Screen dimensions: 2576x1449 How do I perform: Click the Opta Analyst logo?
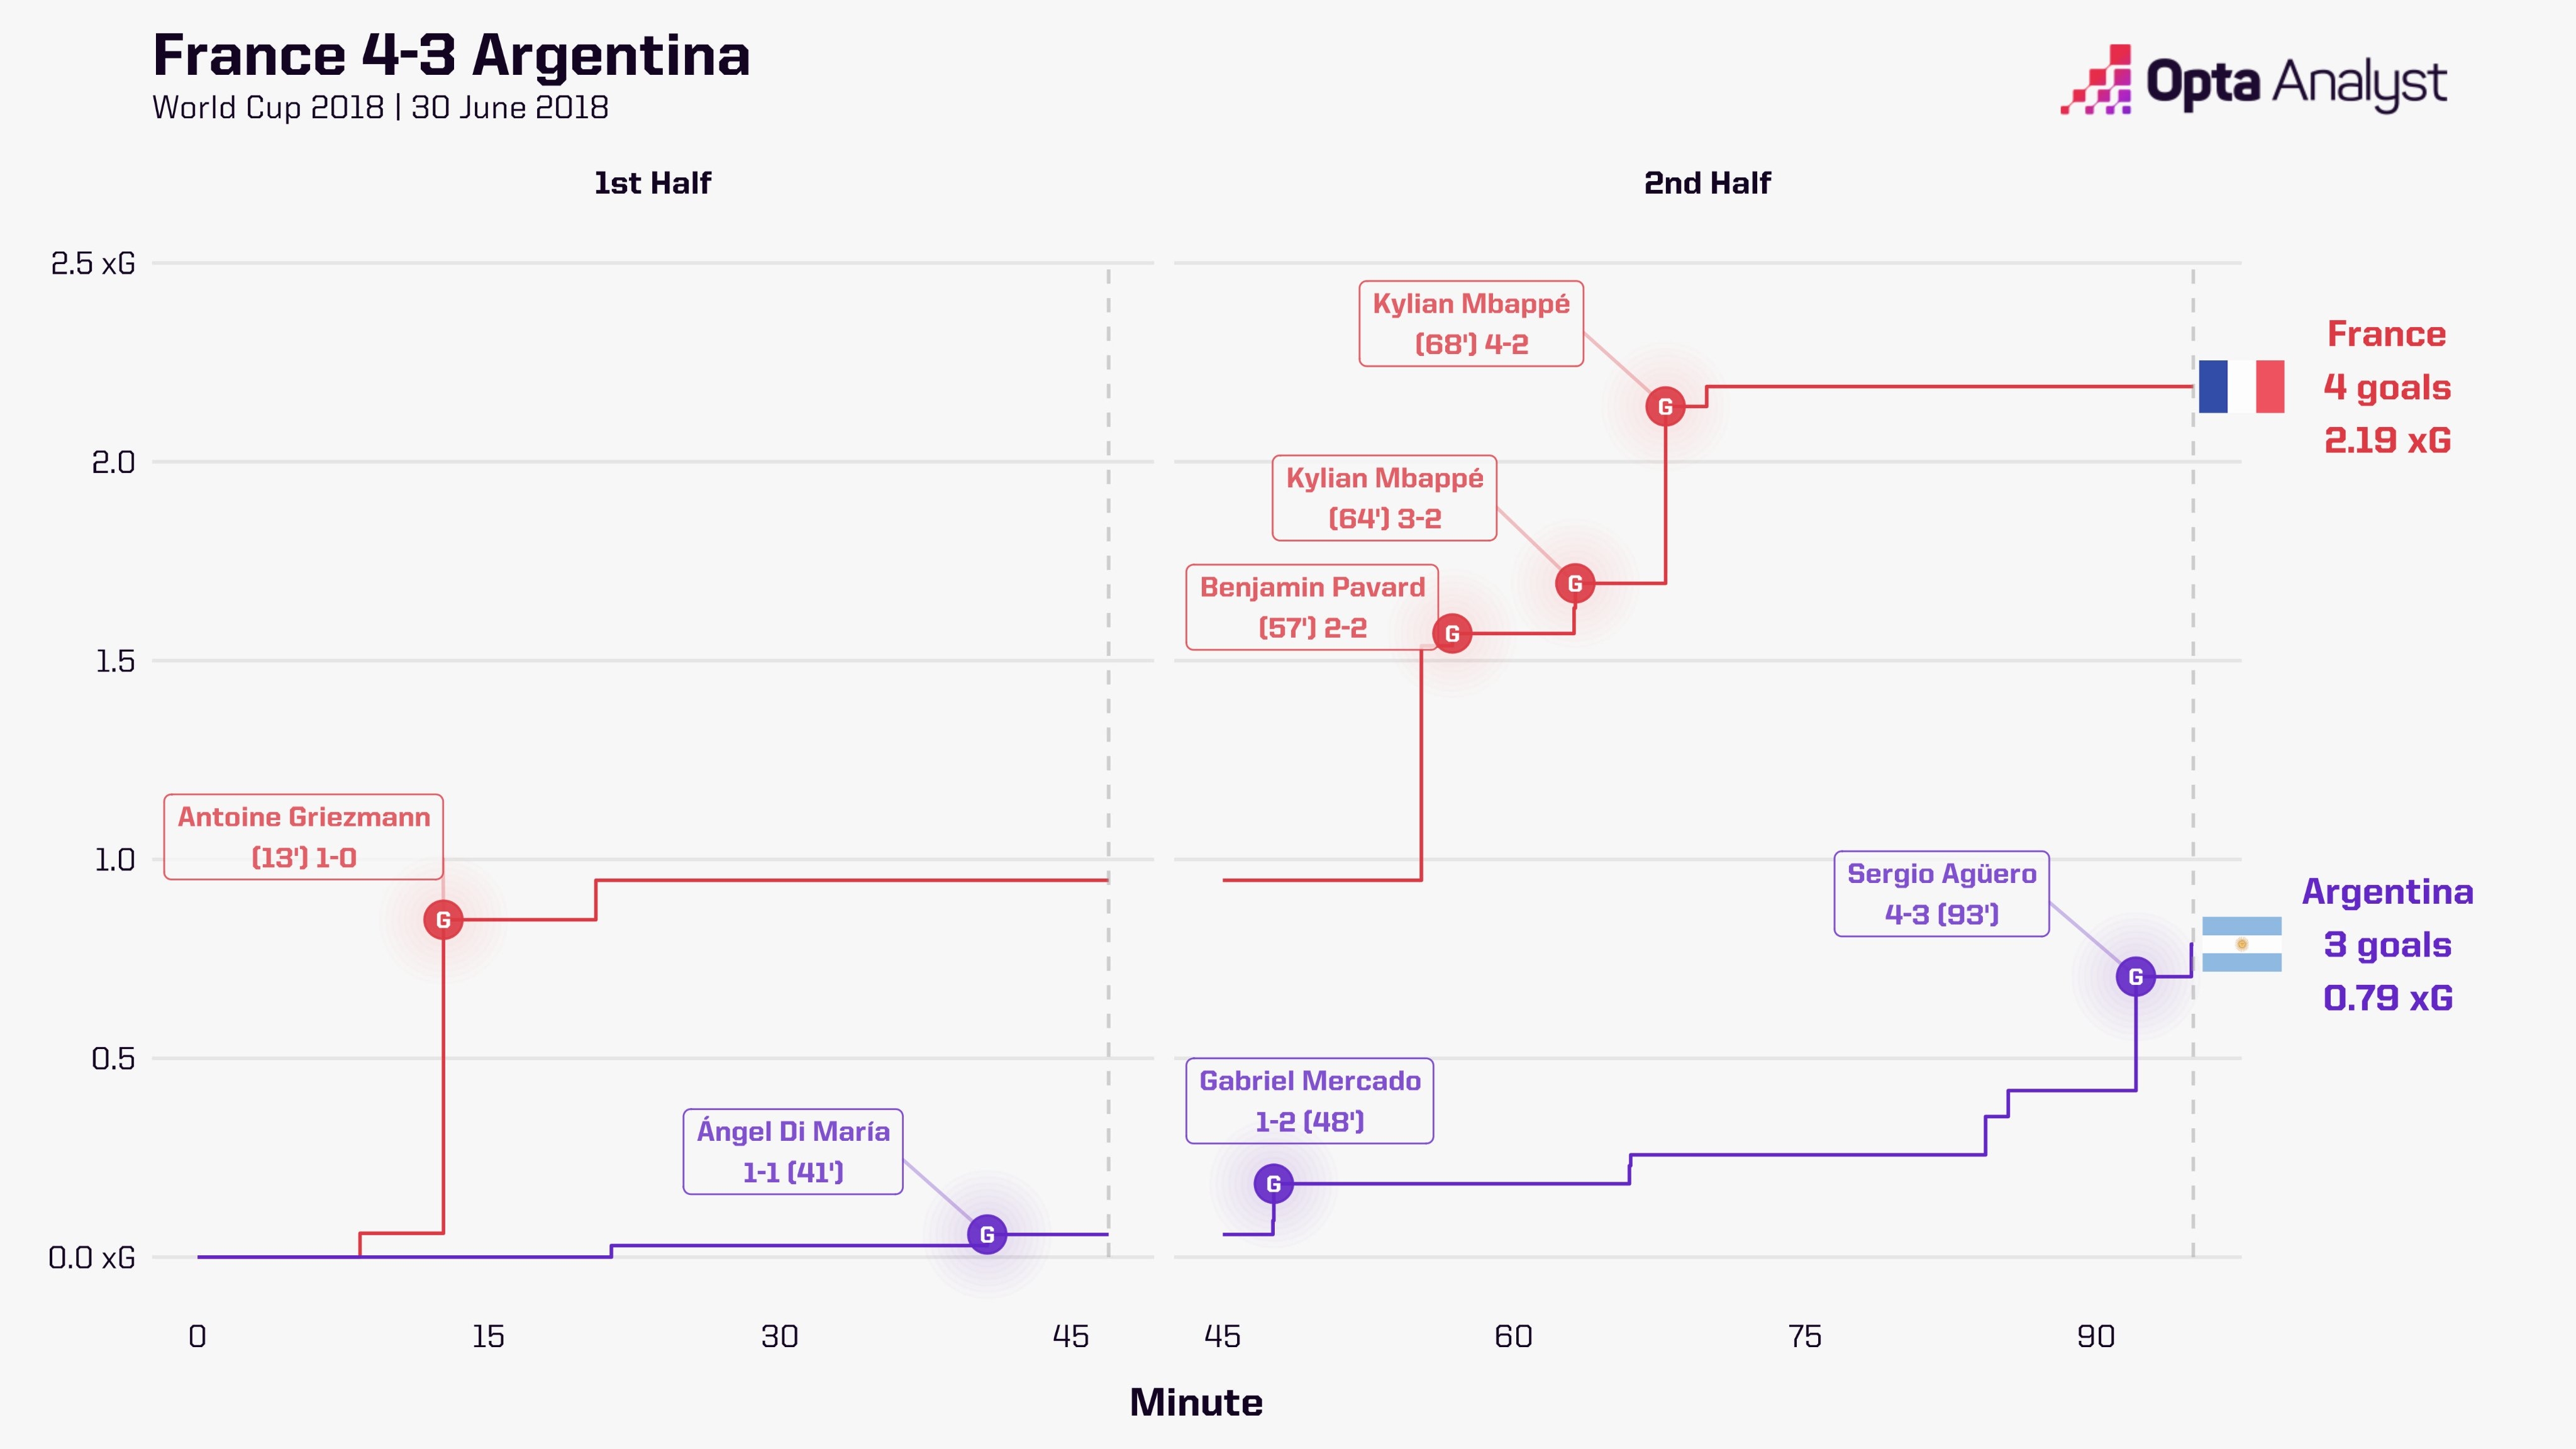click(2254, 81)
